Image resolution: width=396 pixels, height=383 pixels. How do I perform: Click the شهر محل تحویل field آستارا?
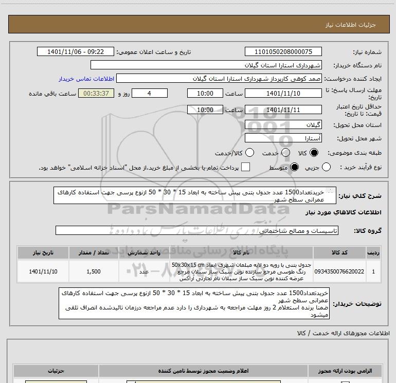(283, 138)
